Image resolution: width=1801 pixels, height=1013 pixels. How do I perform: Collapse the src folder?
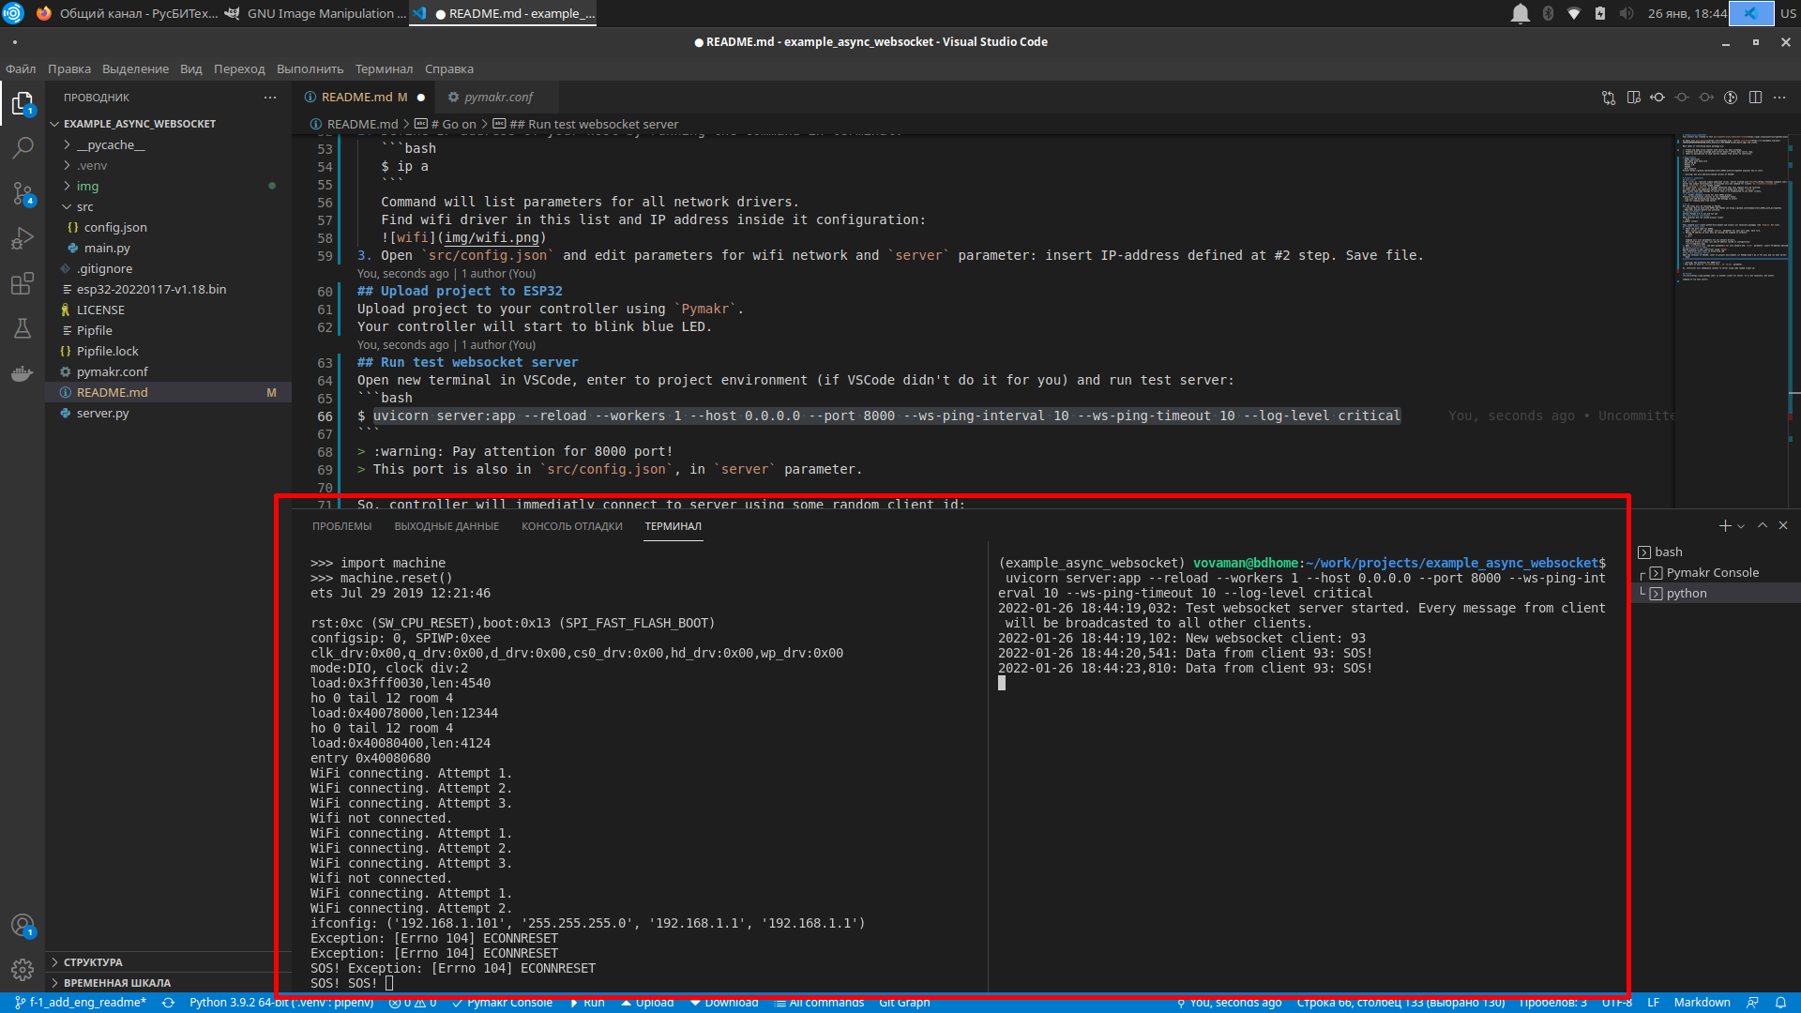click(x=84, y=206)
